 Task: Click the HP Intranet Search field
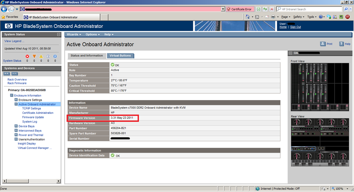click(x=309, y=9)
